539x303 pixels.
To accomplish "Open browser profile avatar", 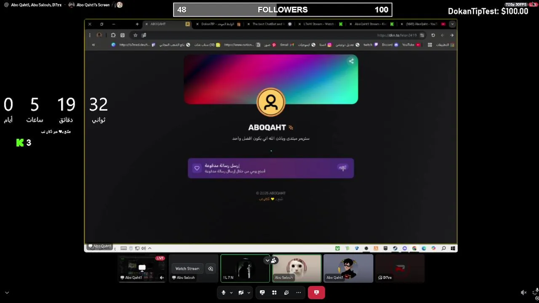I will point(99,35).
